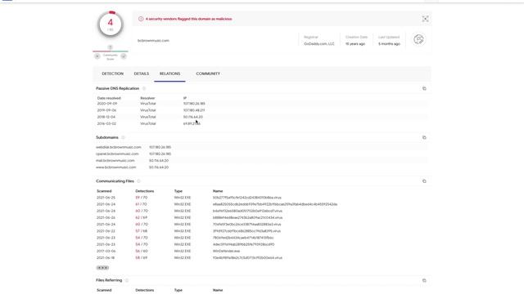
Task: Open the DETAILS tab
Action: coord(142,73)
